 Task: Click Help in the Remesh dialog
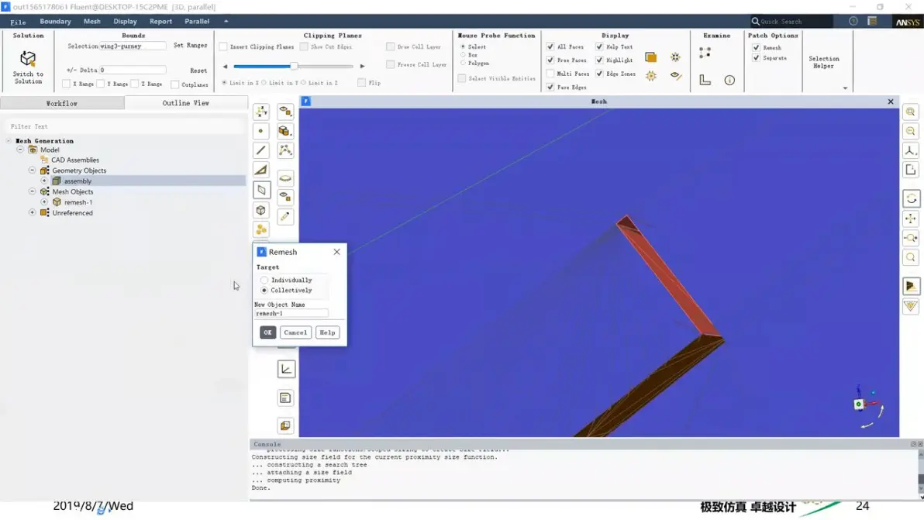click(327, 332)
